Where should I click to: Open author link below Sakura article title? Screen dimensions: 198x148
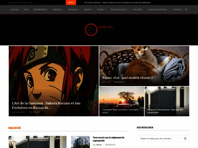[x=21, y=112]
